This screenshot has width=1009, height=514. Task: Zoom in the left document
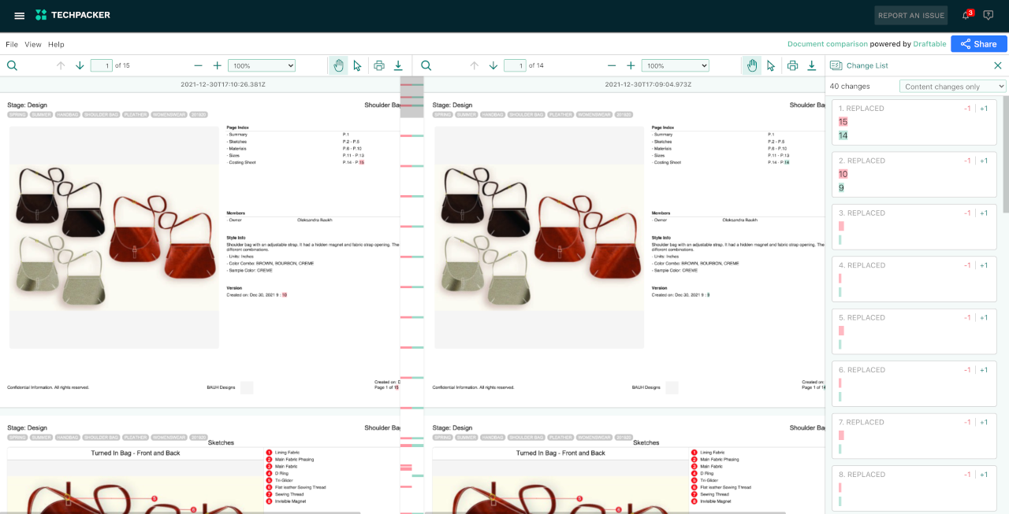218,65
